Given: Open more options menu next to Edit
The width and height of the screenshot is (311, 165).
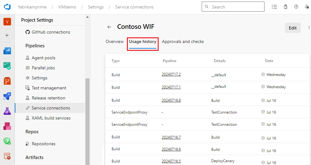Looking at the screenshot, I should (308, 28).
